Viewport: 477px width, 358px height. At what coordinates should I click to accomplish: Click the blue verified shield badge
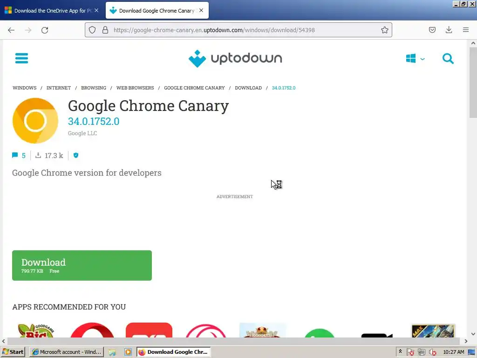(x=76, y=155)
